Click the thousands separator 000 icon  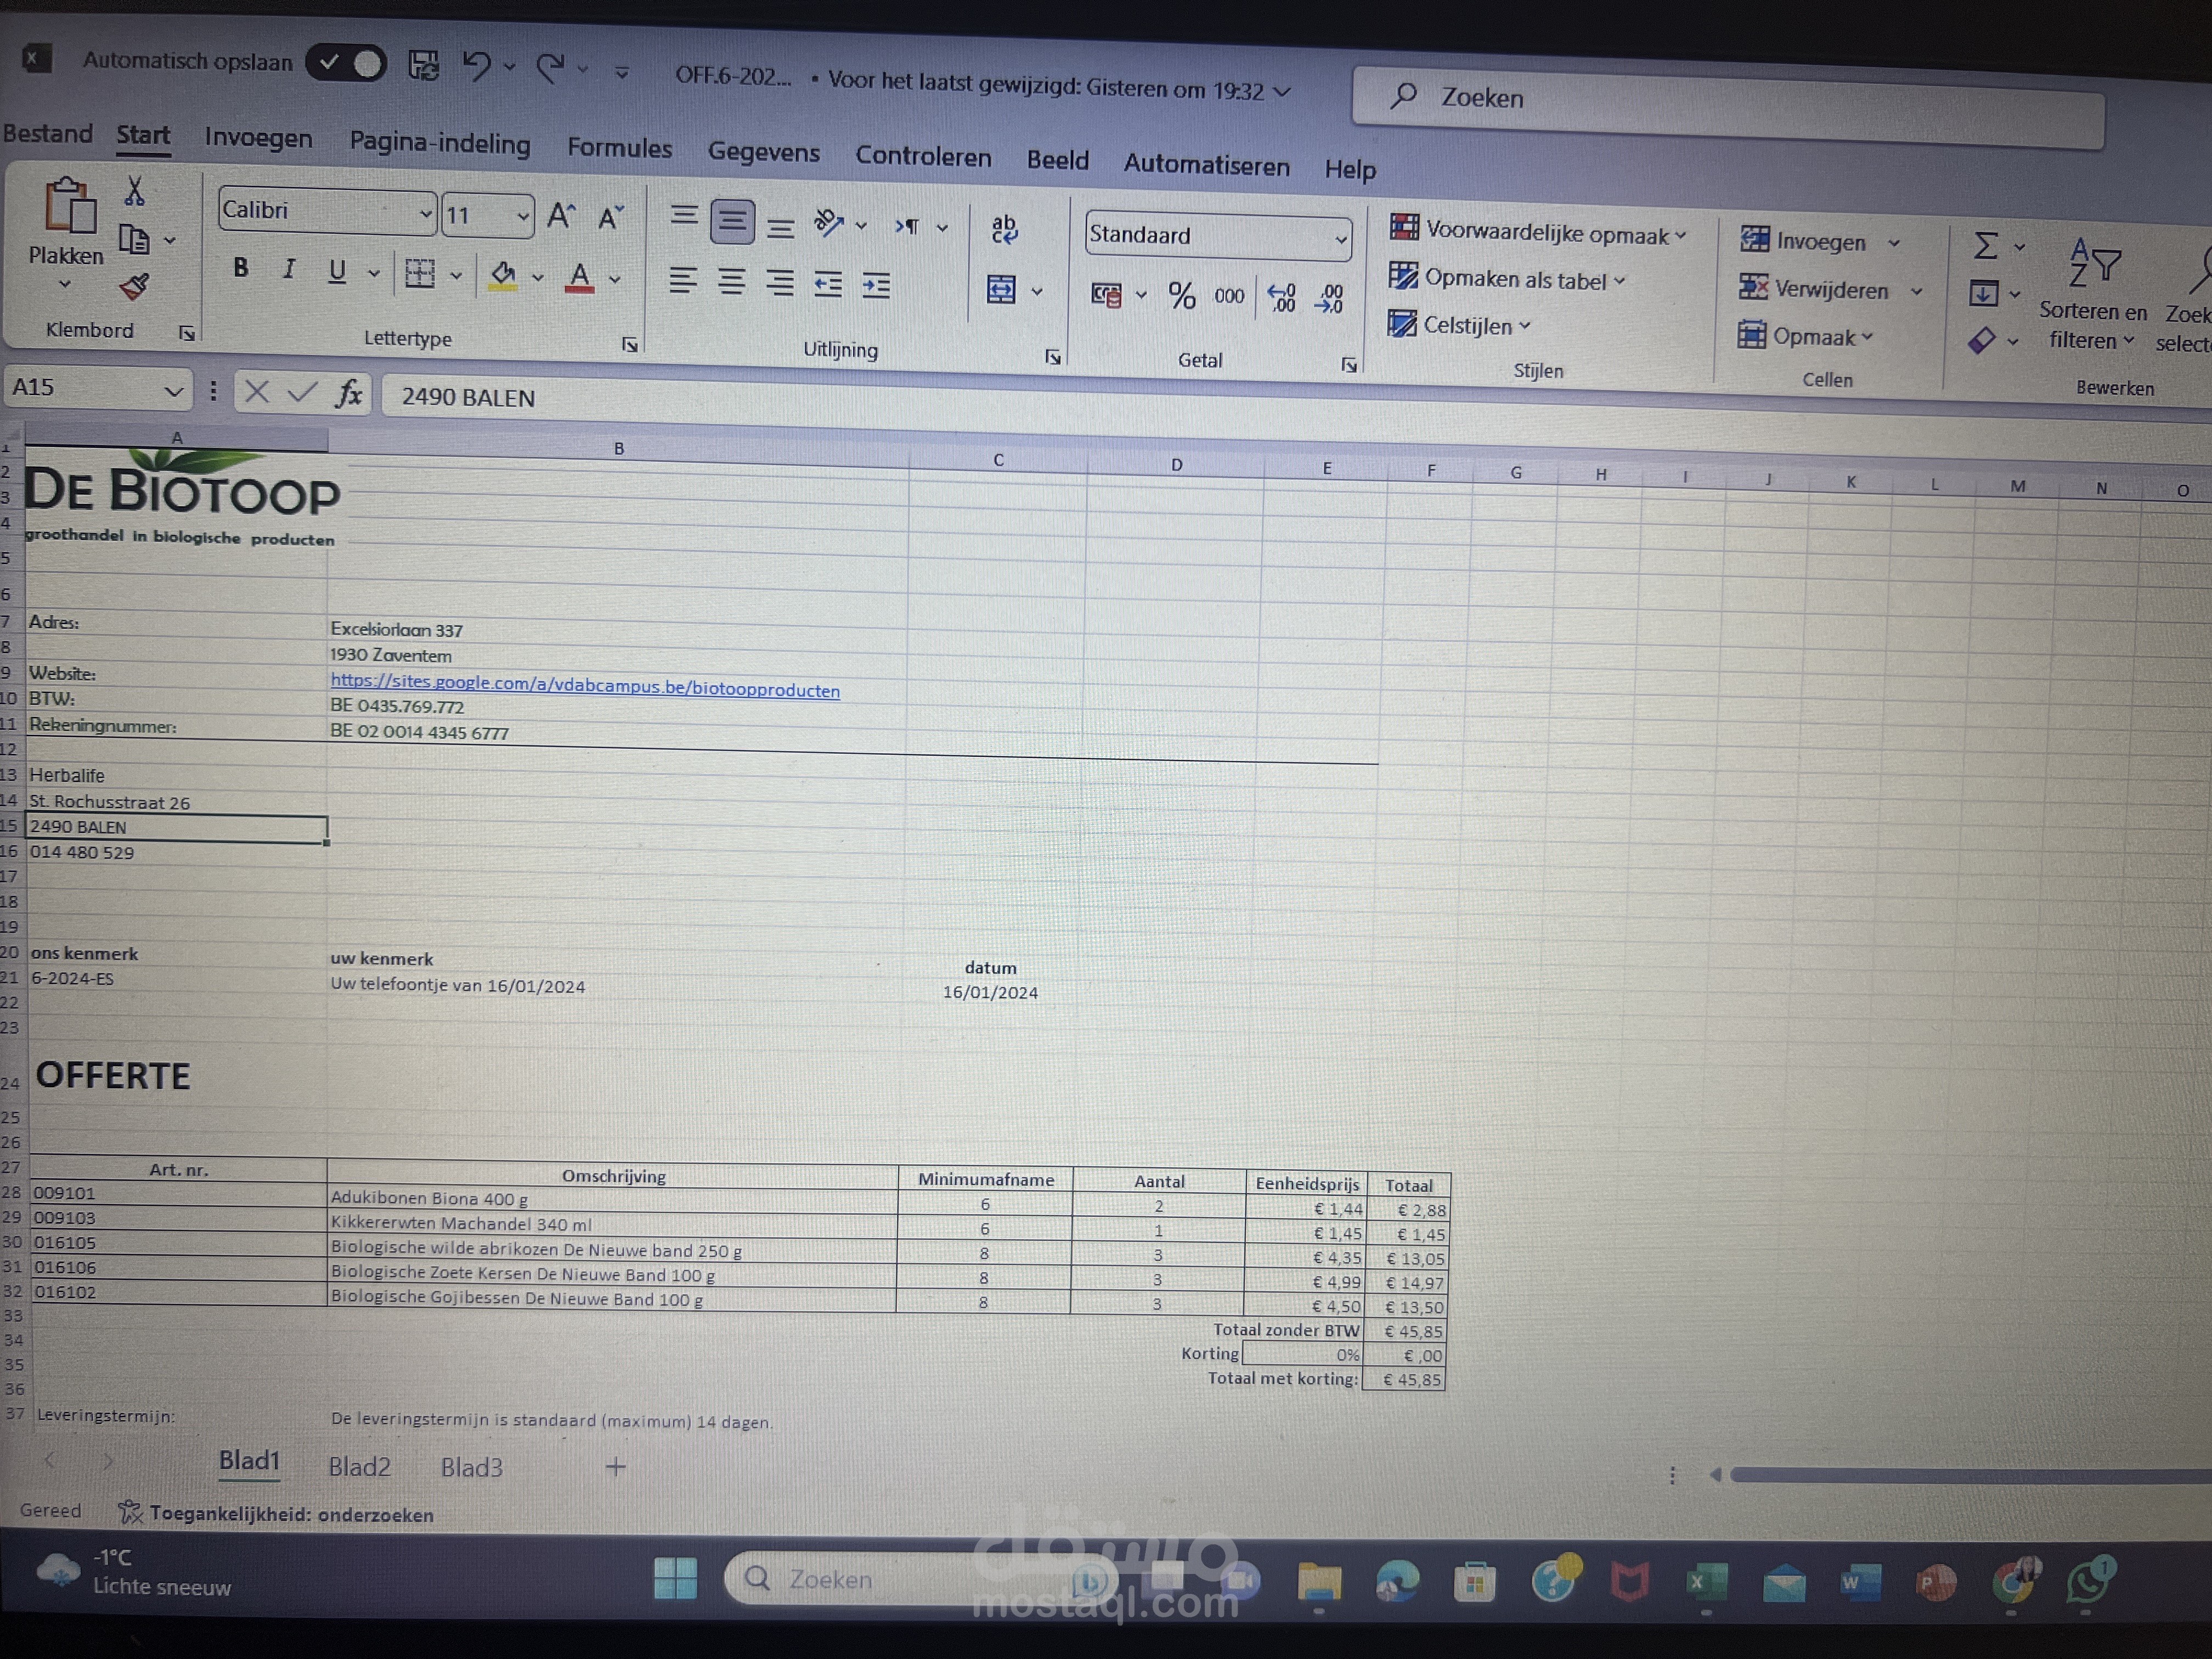coord(1229,297)
